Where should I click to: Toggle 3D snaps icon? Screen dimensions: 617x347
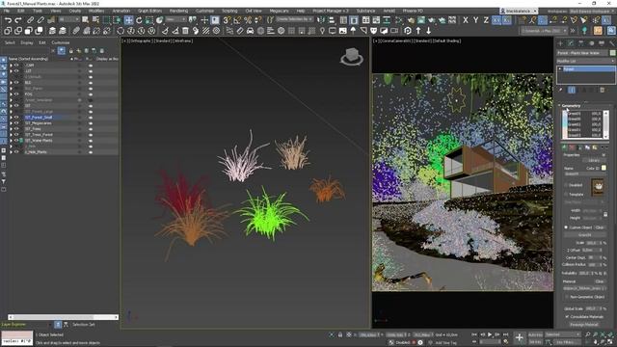click(227, 20)
